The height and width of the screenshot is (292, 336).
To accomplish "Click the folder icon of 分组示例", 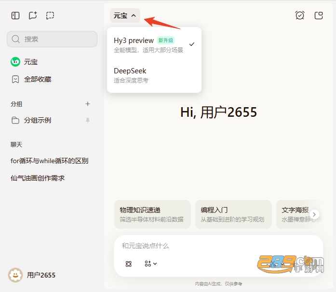I will (15, 120).
